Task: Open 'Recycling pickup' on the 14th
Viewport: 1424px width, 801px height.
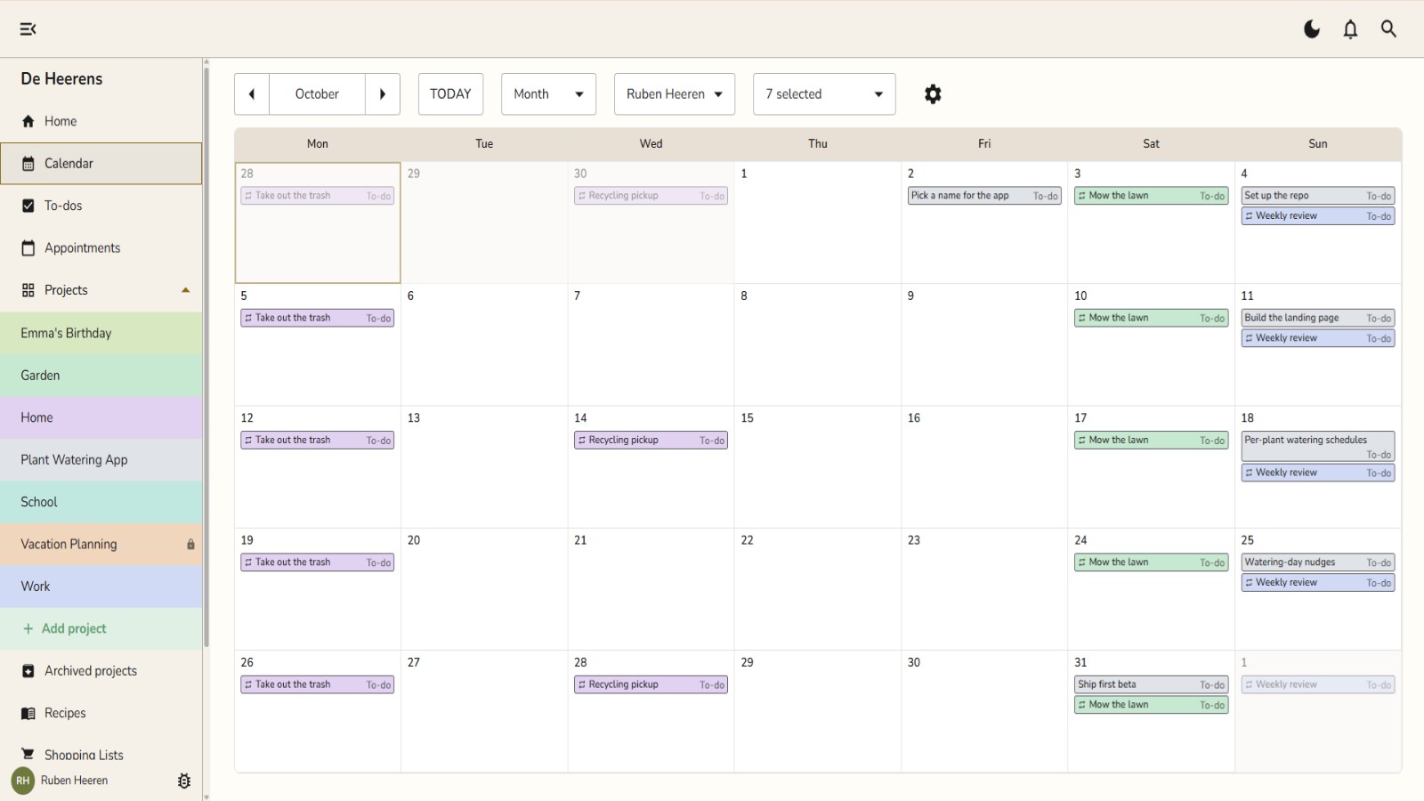Action: (651, 441)
